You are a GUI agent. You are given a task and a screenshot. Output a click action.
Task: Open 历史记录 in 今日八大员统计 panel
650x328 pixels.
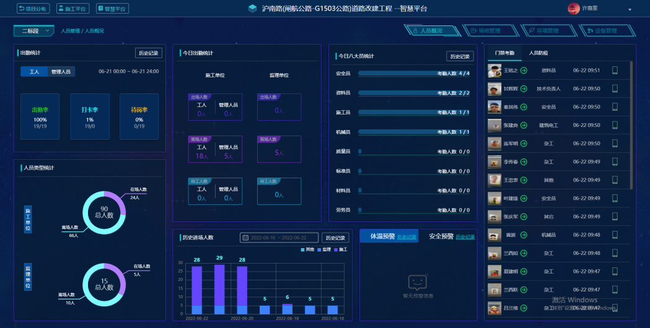[x=460, y=56]
